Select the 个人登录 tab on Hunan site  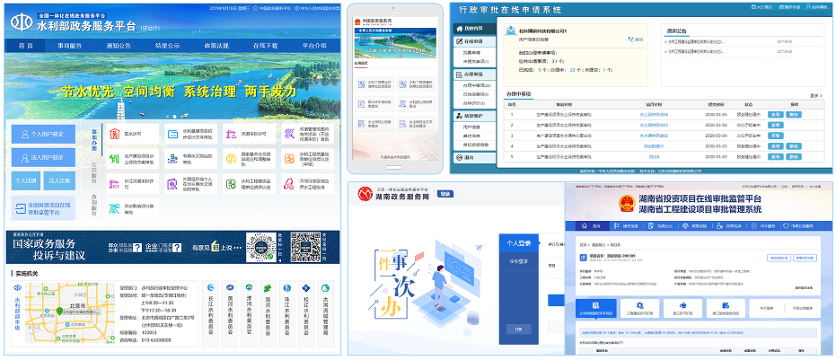(x=518, y=242)
